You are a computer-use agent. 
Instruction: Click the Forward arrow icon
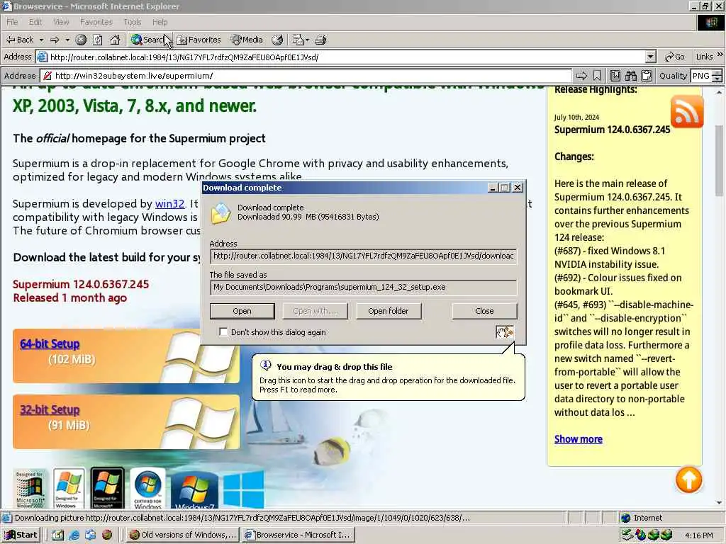point(55,40)
